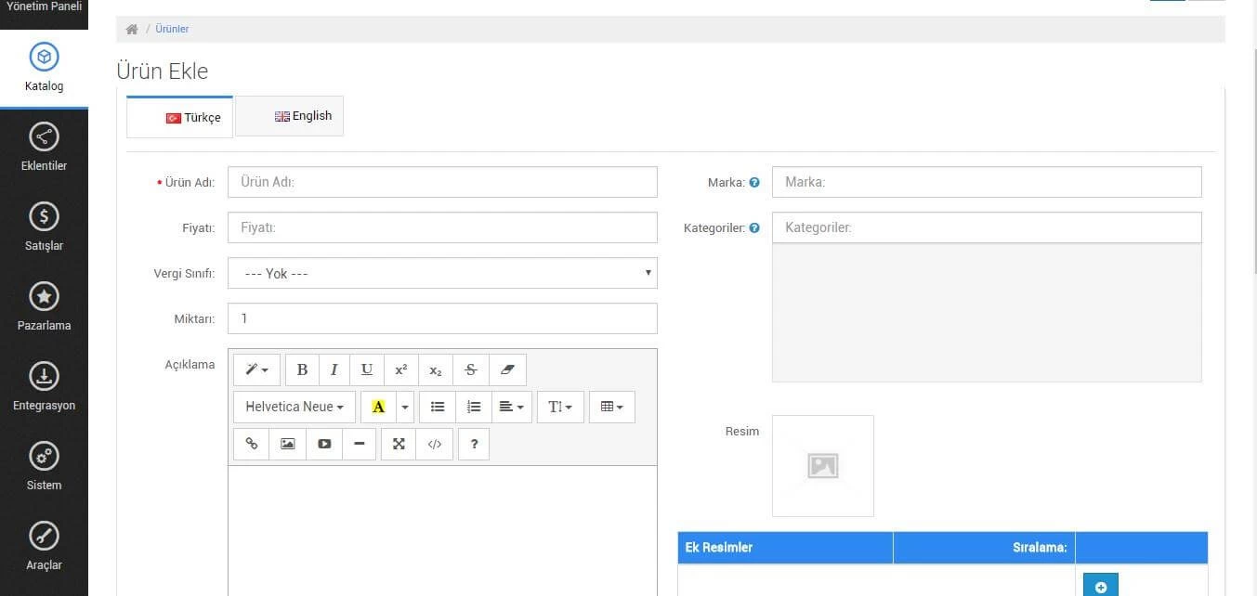Insert a video into the description

point(324,444)
